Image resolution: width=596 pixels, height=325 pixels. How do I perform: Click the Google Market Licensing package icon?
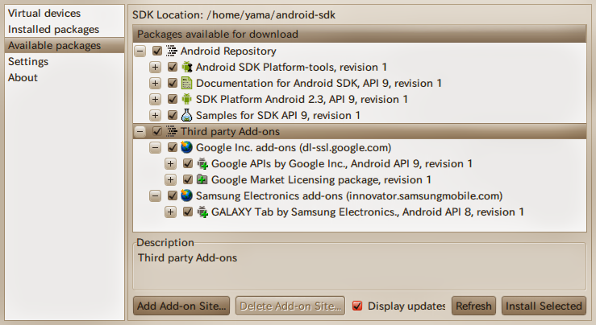pos(202,179)
